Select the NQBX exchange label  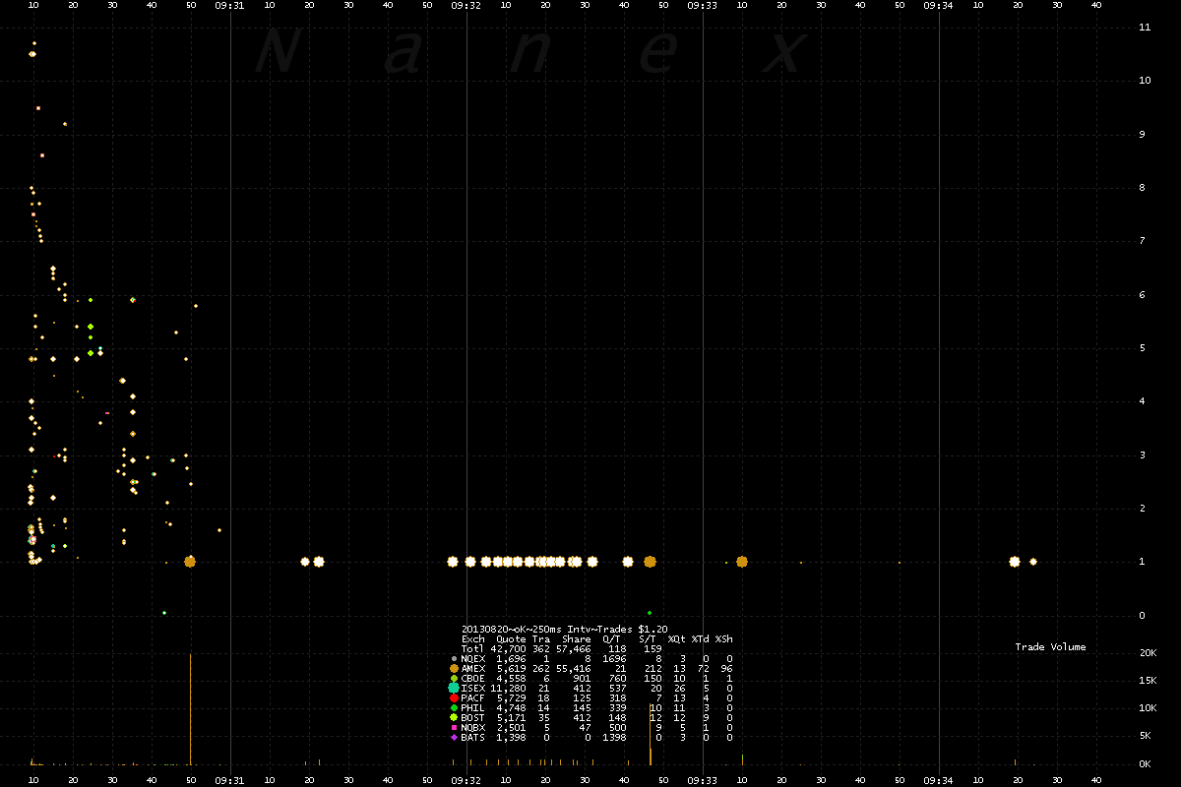pos(473,727)
